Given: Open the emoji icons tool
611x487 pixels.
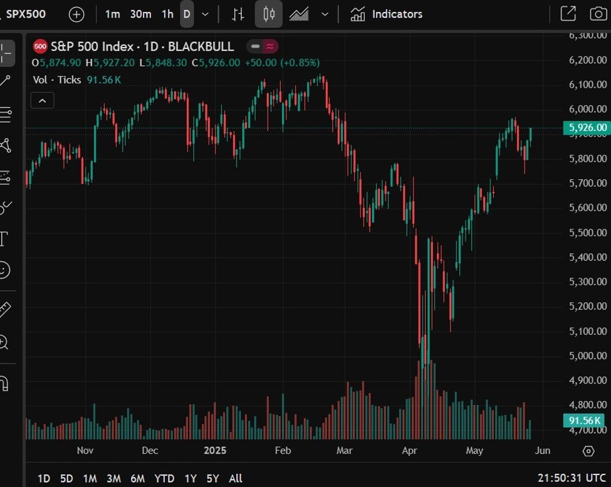Looking at the screenshot, I should point(4,270).
